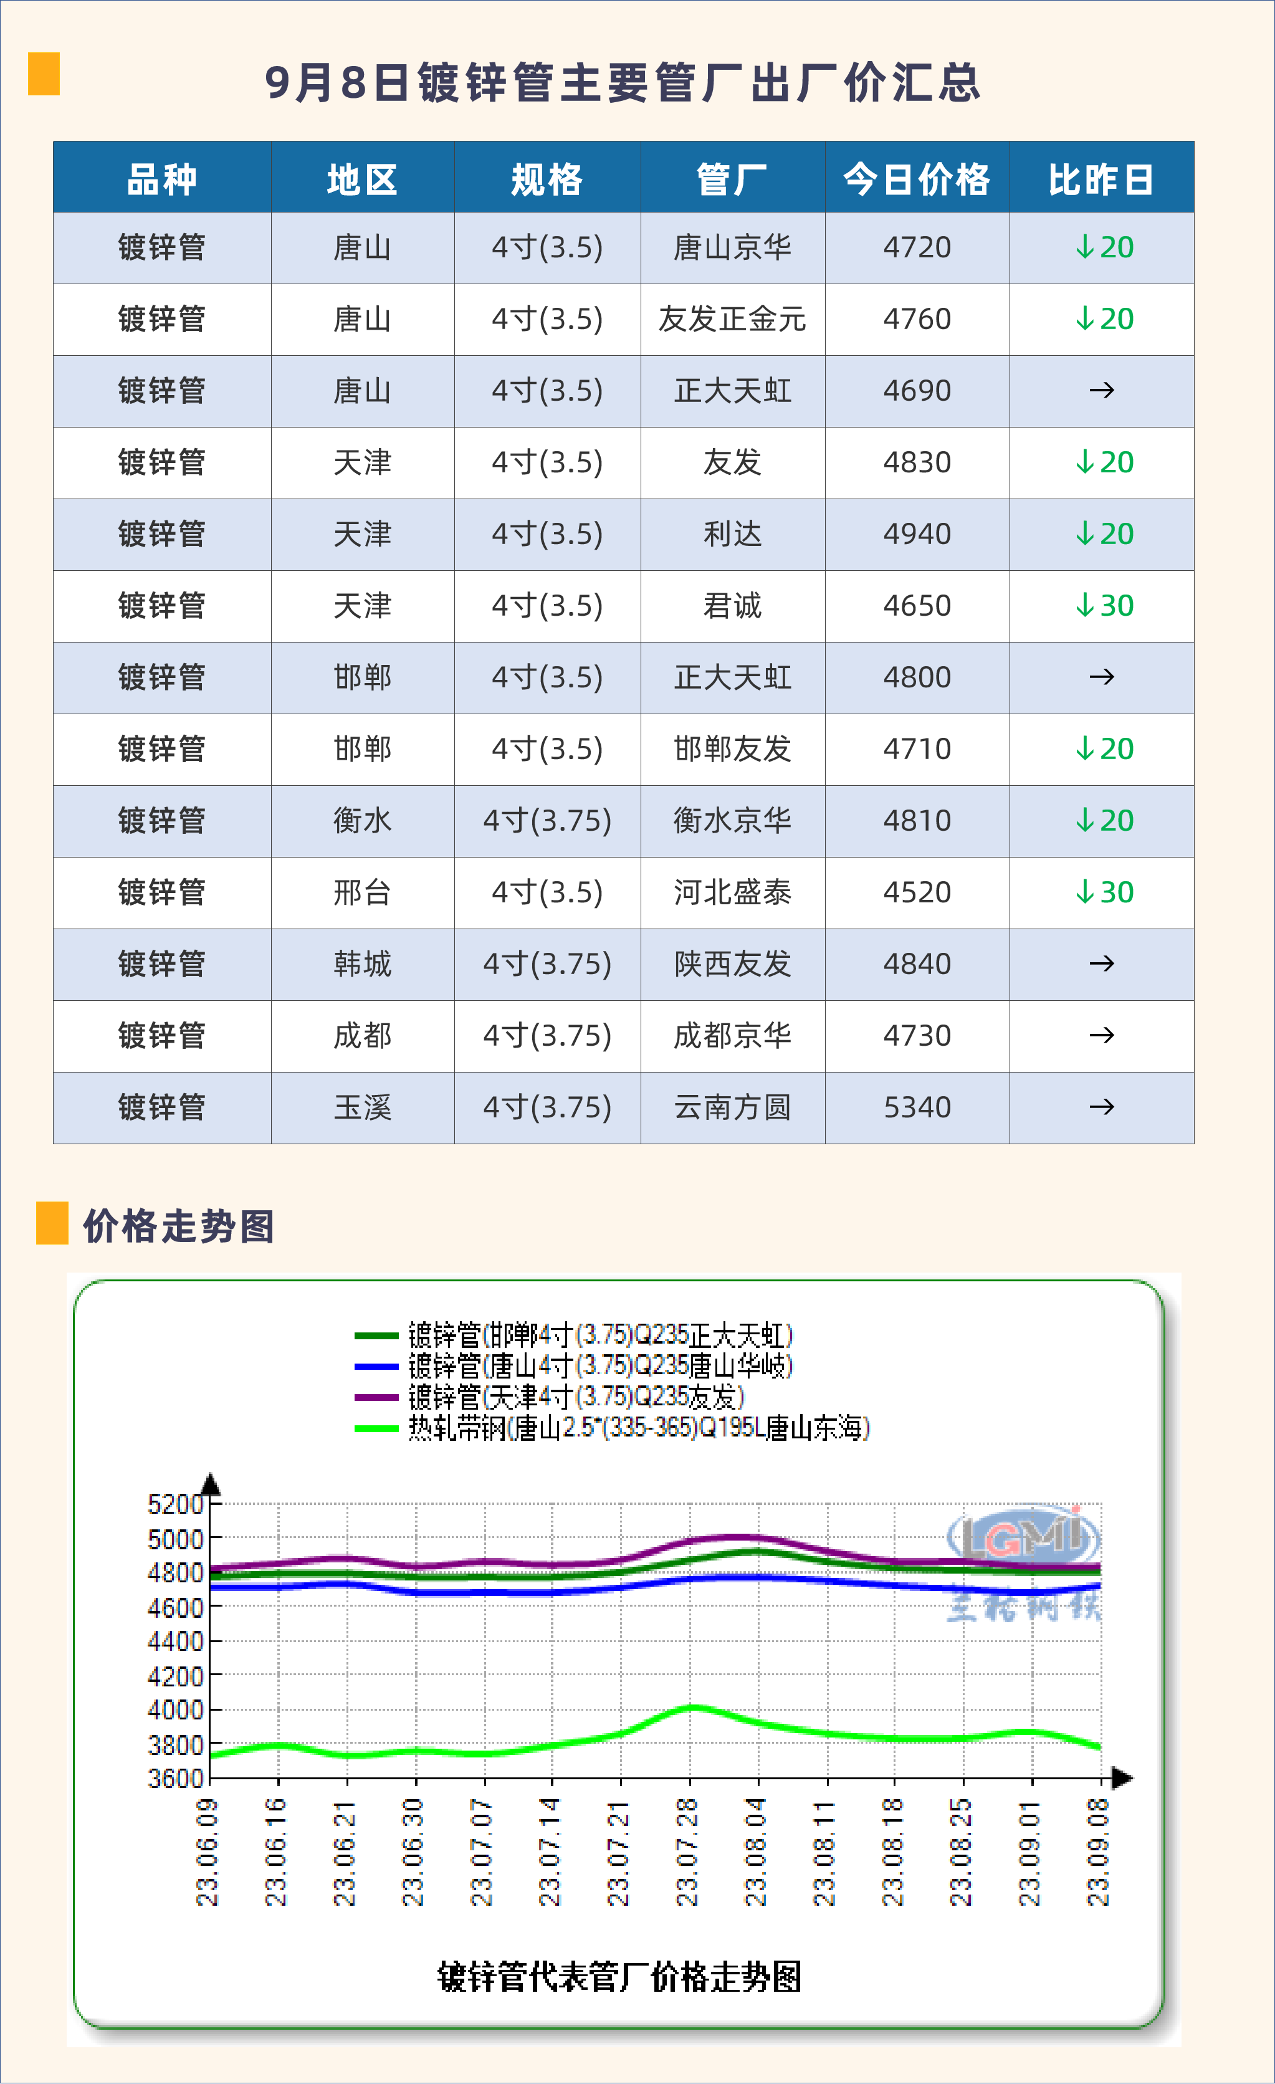Click the chart caption 镀锌管代表管厂价格走势图

click(x=619, y=1977)
